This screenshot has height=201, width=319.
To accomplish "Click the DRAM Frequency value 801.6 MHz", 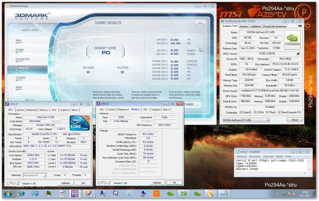I will [x=148, y=134].
